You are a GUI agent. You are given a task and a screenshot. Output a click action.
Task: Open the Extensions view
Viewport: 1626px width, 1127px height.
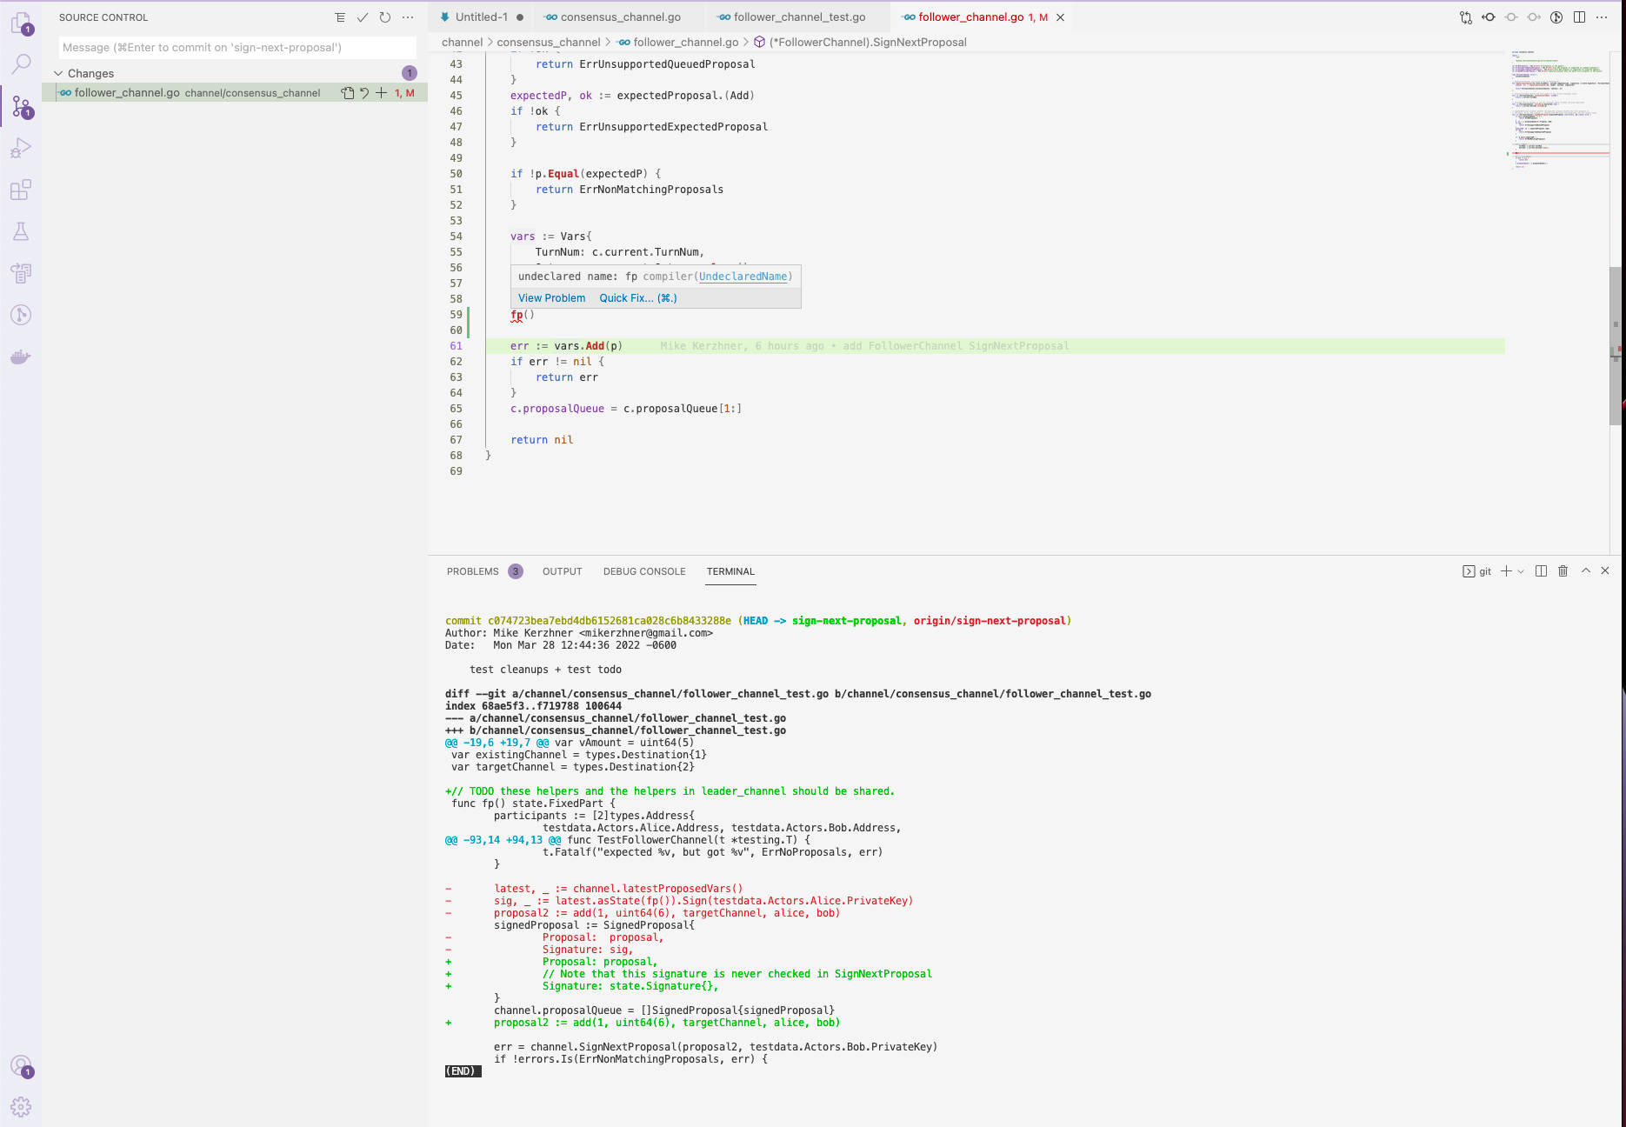21,190
